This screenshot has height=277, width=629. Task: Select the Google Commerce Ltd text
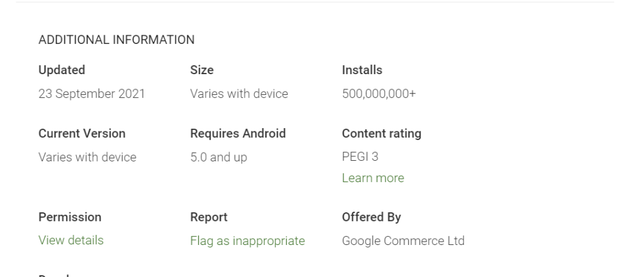403,241
